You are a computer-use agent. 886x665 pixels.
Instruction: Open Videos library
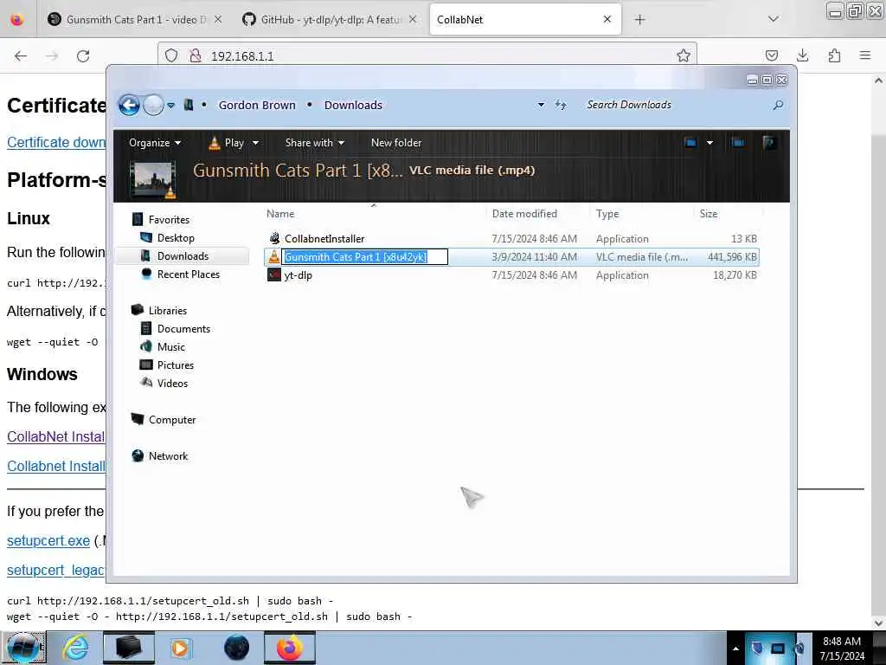tap(172, 383)
